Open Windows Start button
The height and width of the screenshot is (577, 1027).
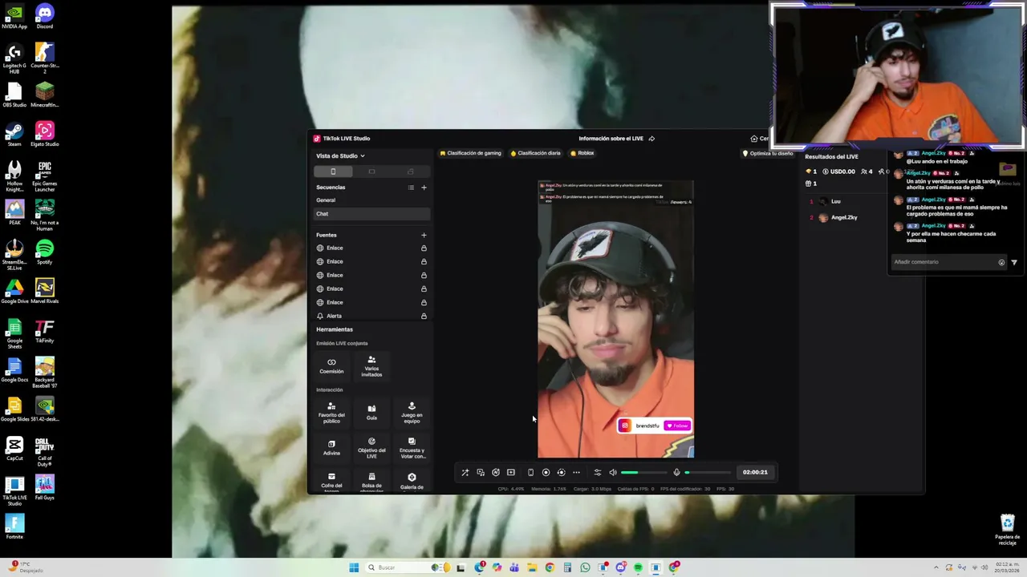coord(354,567)
